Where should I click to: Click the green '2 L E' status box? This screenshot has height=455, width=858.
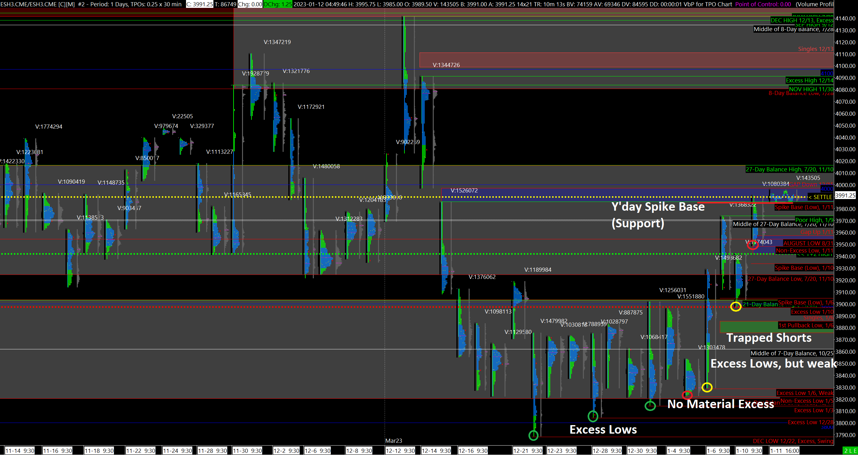850,451
